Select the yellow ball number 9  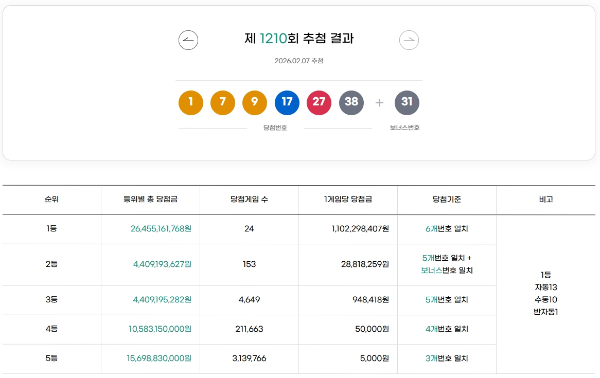coord(255,102)
